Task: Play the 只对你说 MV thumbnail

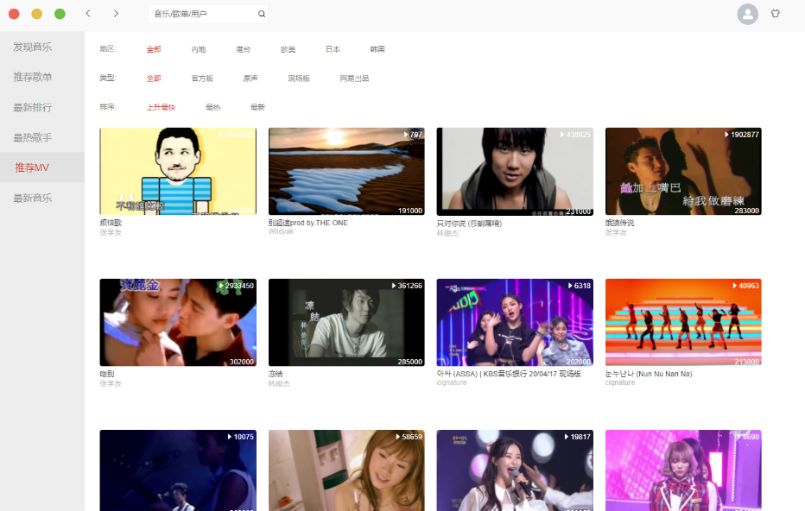Action: coord(515,172)
